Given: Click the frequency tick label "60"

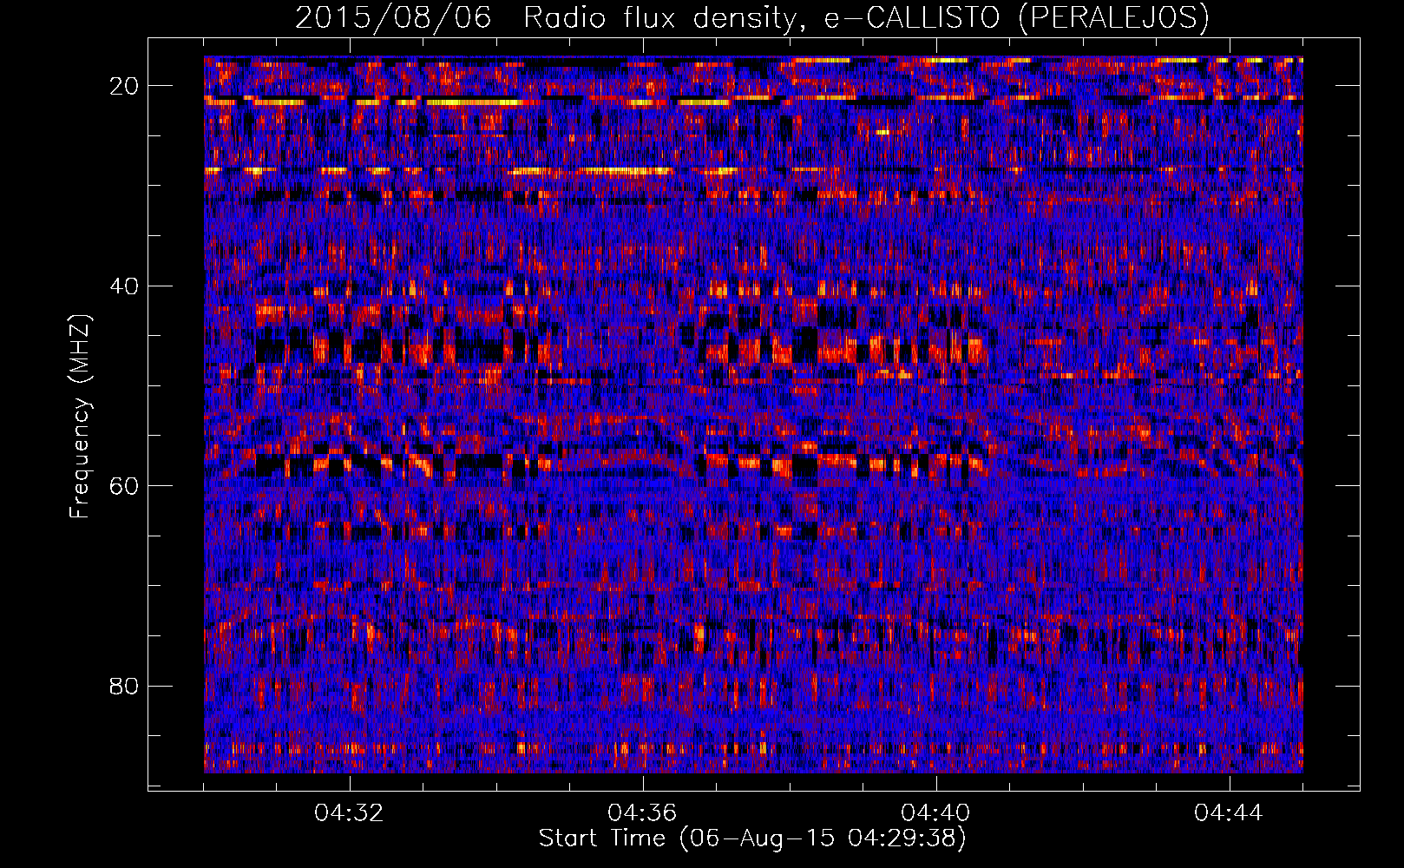Looking at the screenshot, I should pos(125,485).
